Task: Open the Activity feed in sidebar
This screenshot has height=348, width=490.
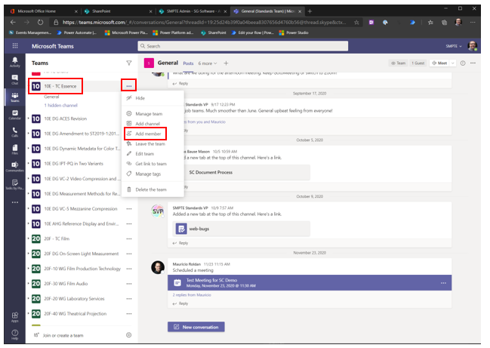Action: point(14,61)
